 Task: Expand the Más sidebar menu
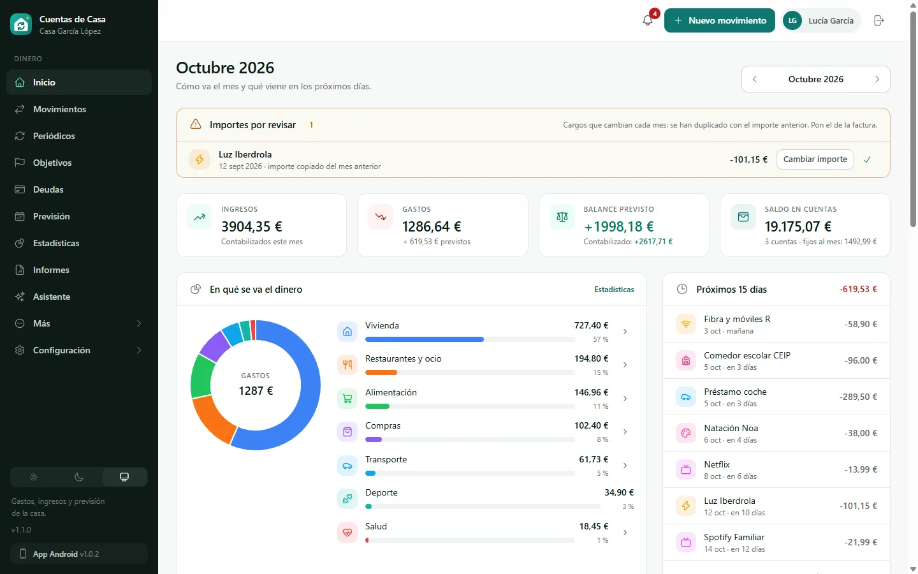coord(79,323)
